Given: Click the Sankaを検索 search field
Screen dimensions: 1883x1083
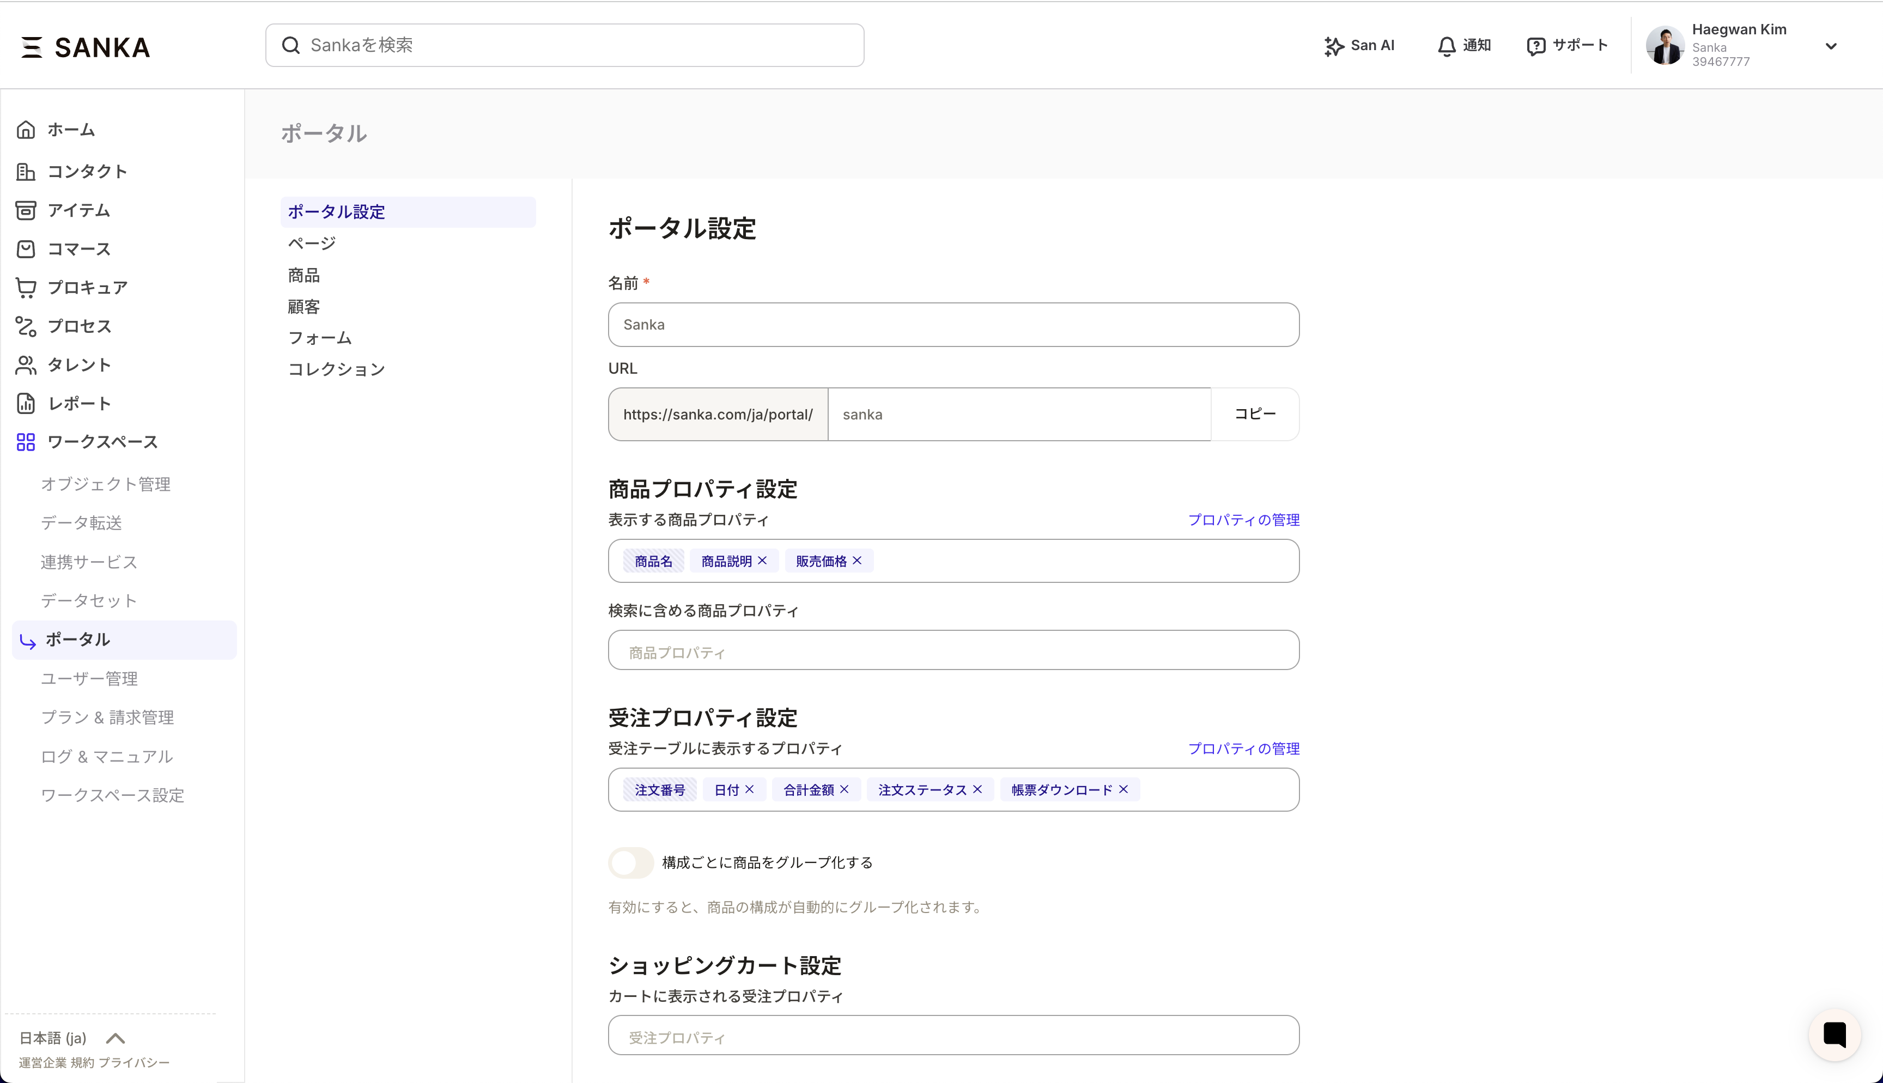Looking at the screenshot, I should pyautogui.click(x=565, y=45).
